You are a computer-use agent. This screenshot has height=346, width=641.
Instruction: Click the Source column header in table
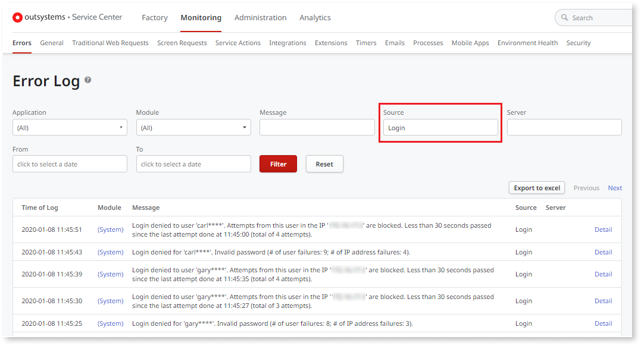pos(526,207)
